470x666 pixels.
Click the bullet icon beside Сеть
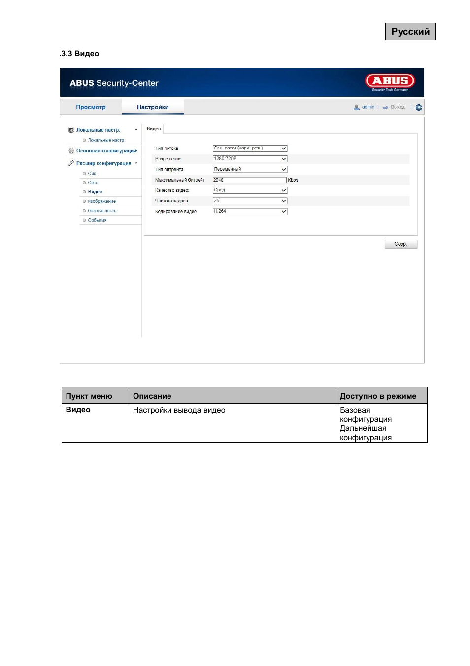pyautogui.click(x=84, y=183)
